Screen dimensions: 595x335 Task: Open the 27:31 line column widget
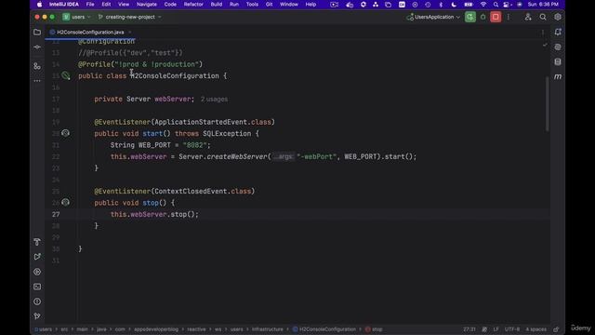click(469, 329)
